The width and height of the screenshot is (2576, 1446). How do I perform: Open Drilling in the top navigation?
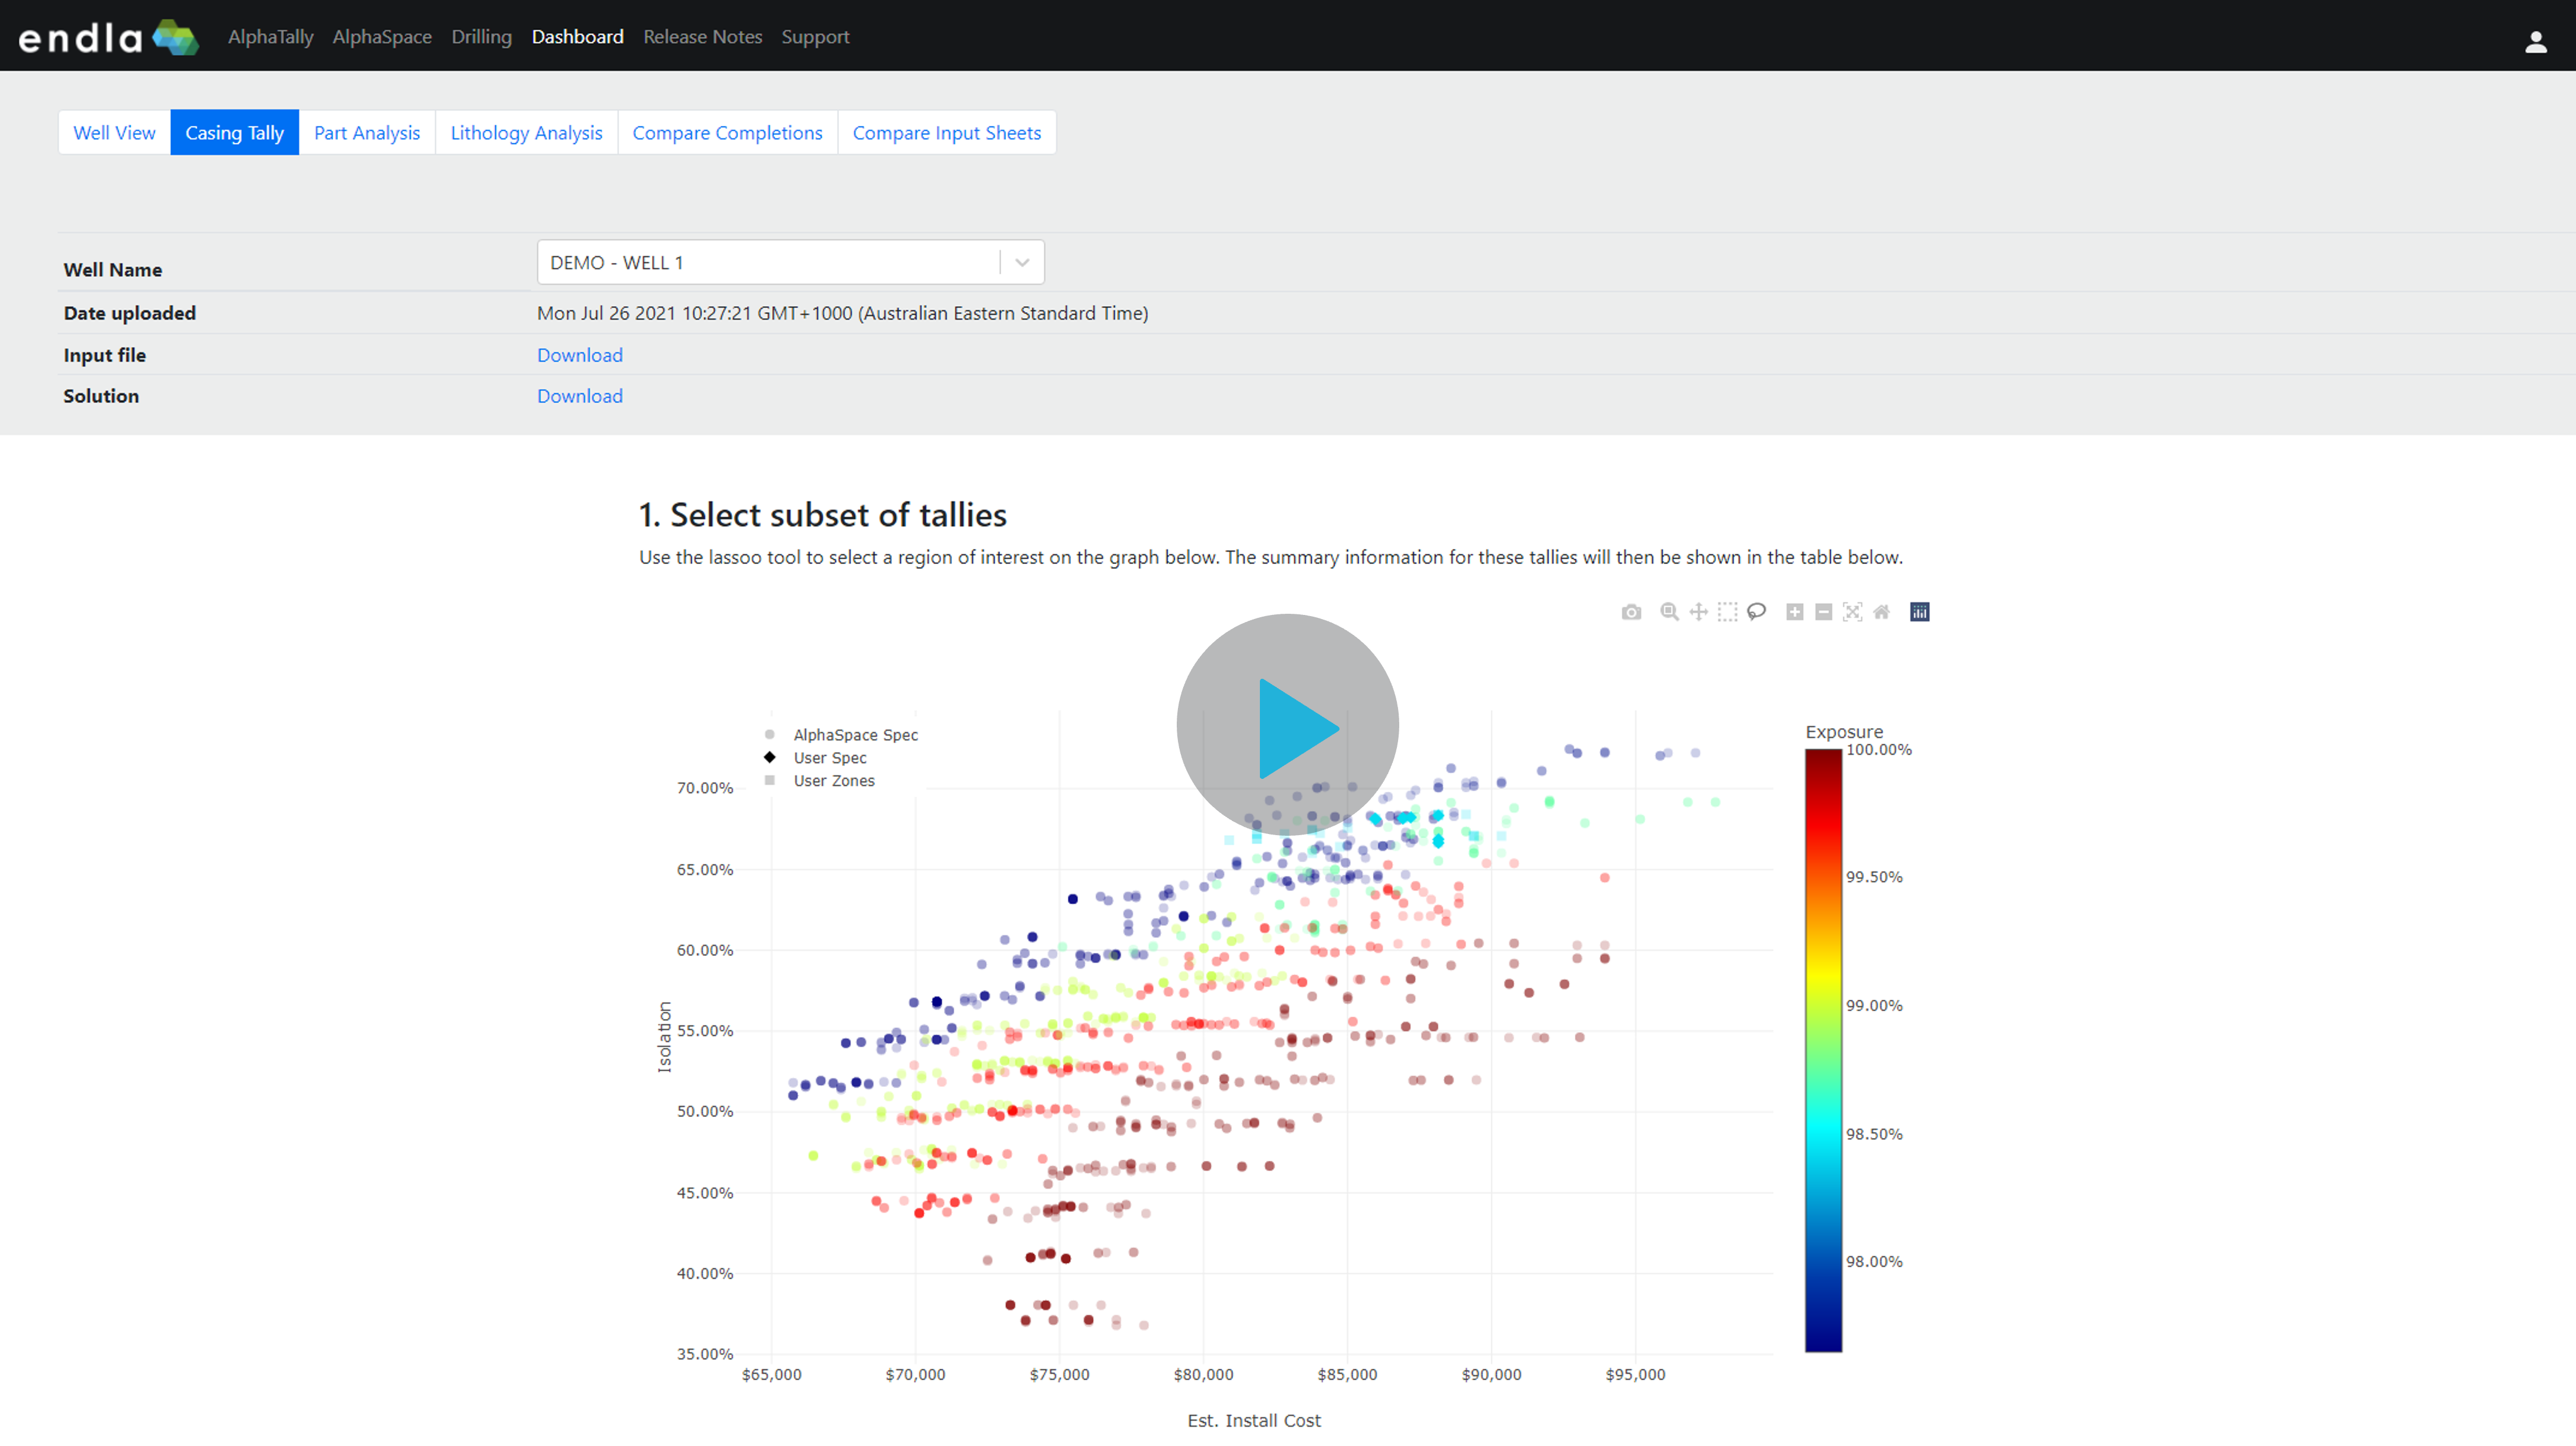(x=481, y=37)
